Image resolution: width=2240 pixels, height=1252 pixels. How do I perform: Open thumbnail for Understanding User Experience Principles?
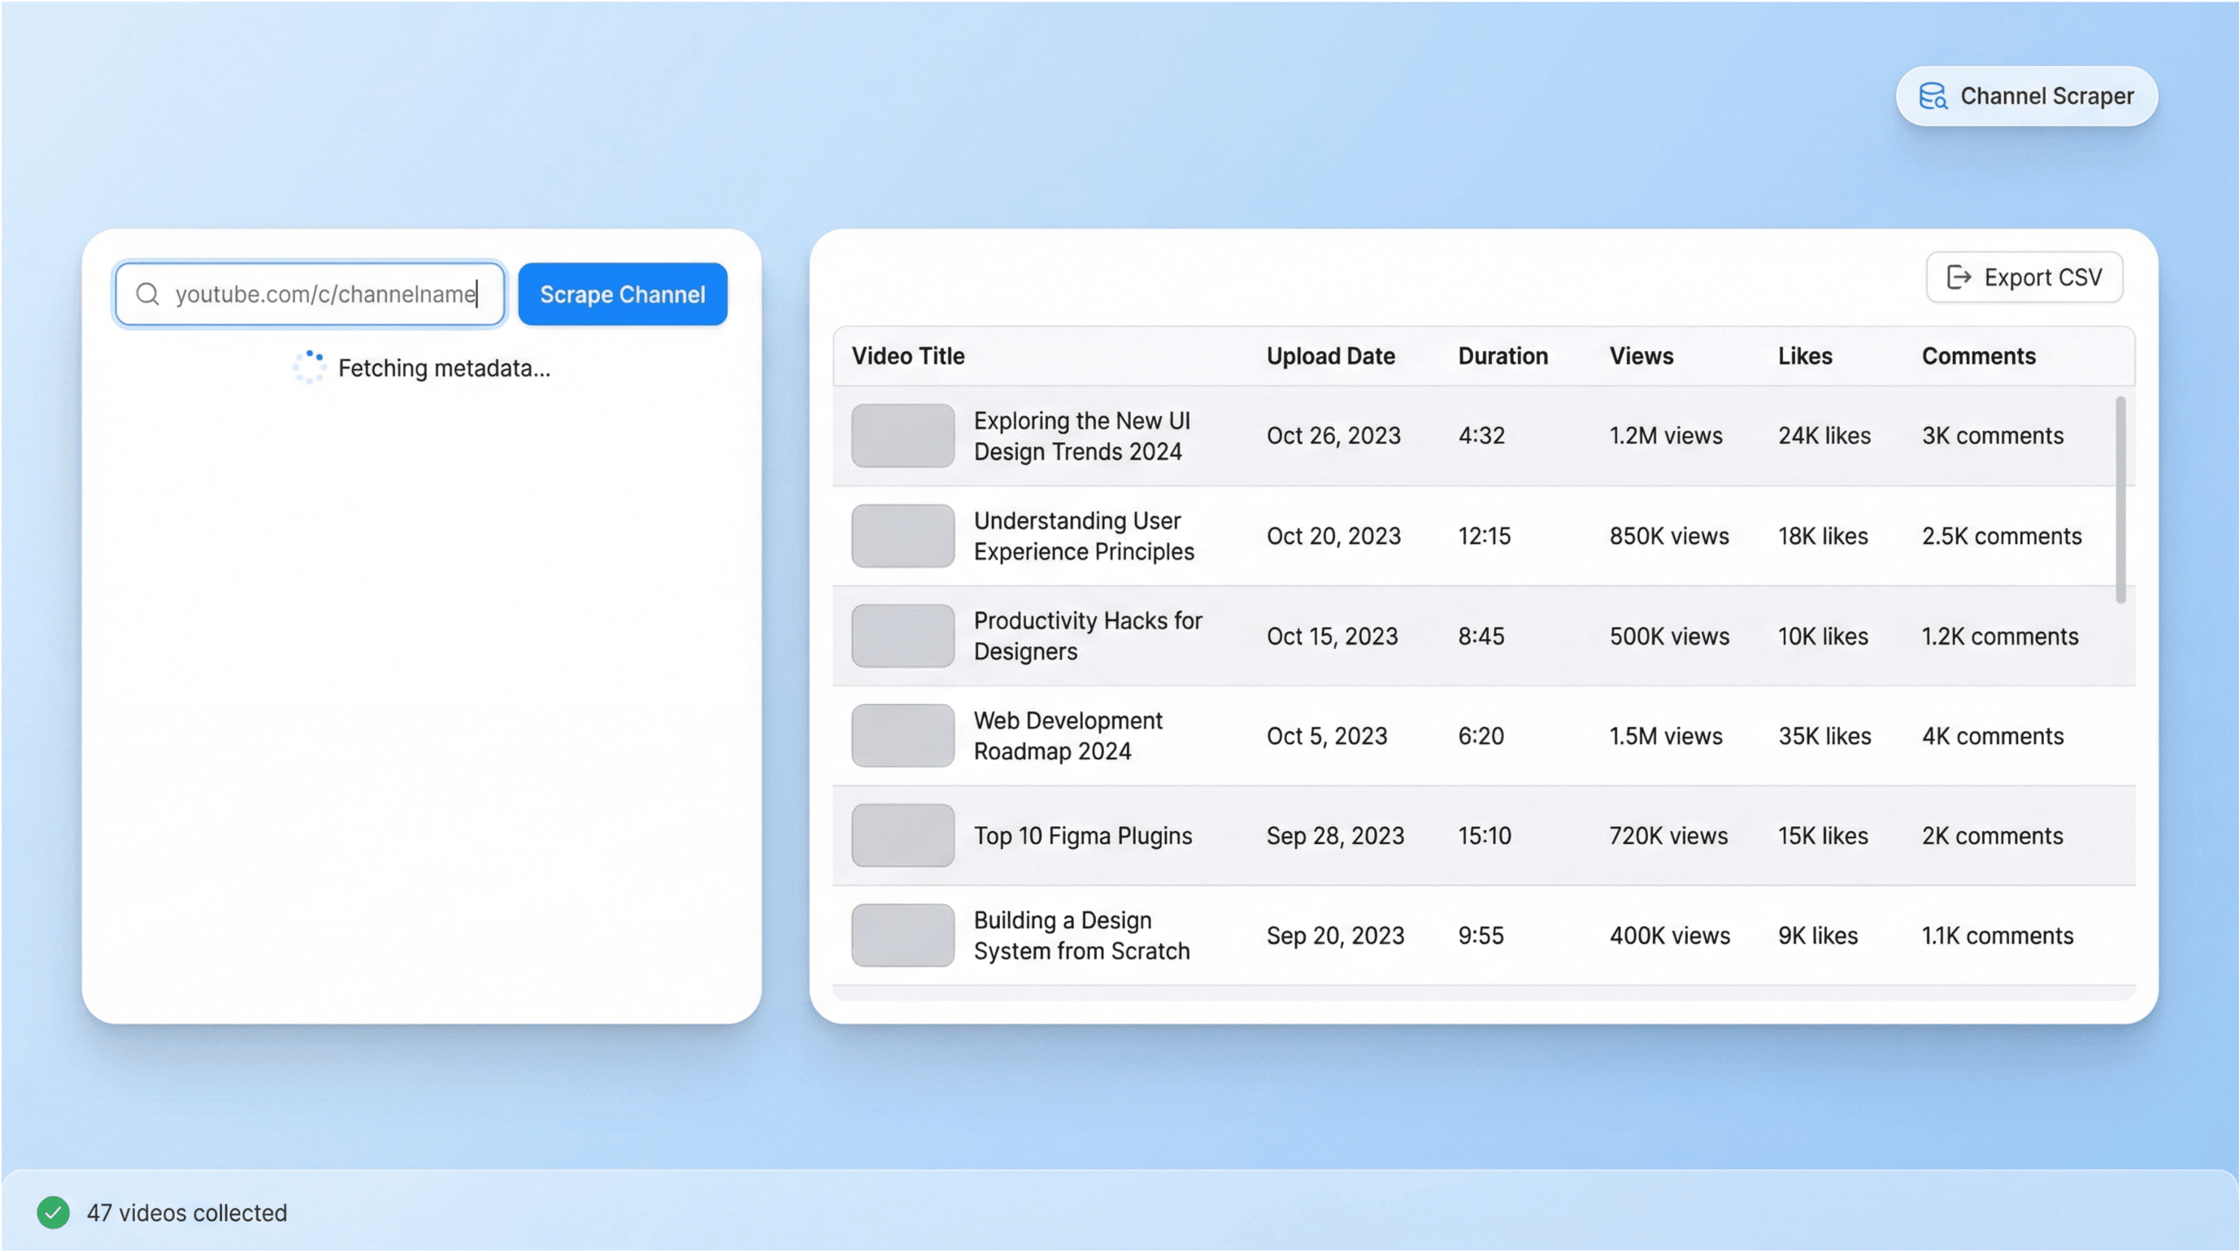coord(903,536)
